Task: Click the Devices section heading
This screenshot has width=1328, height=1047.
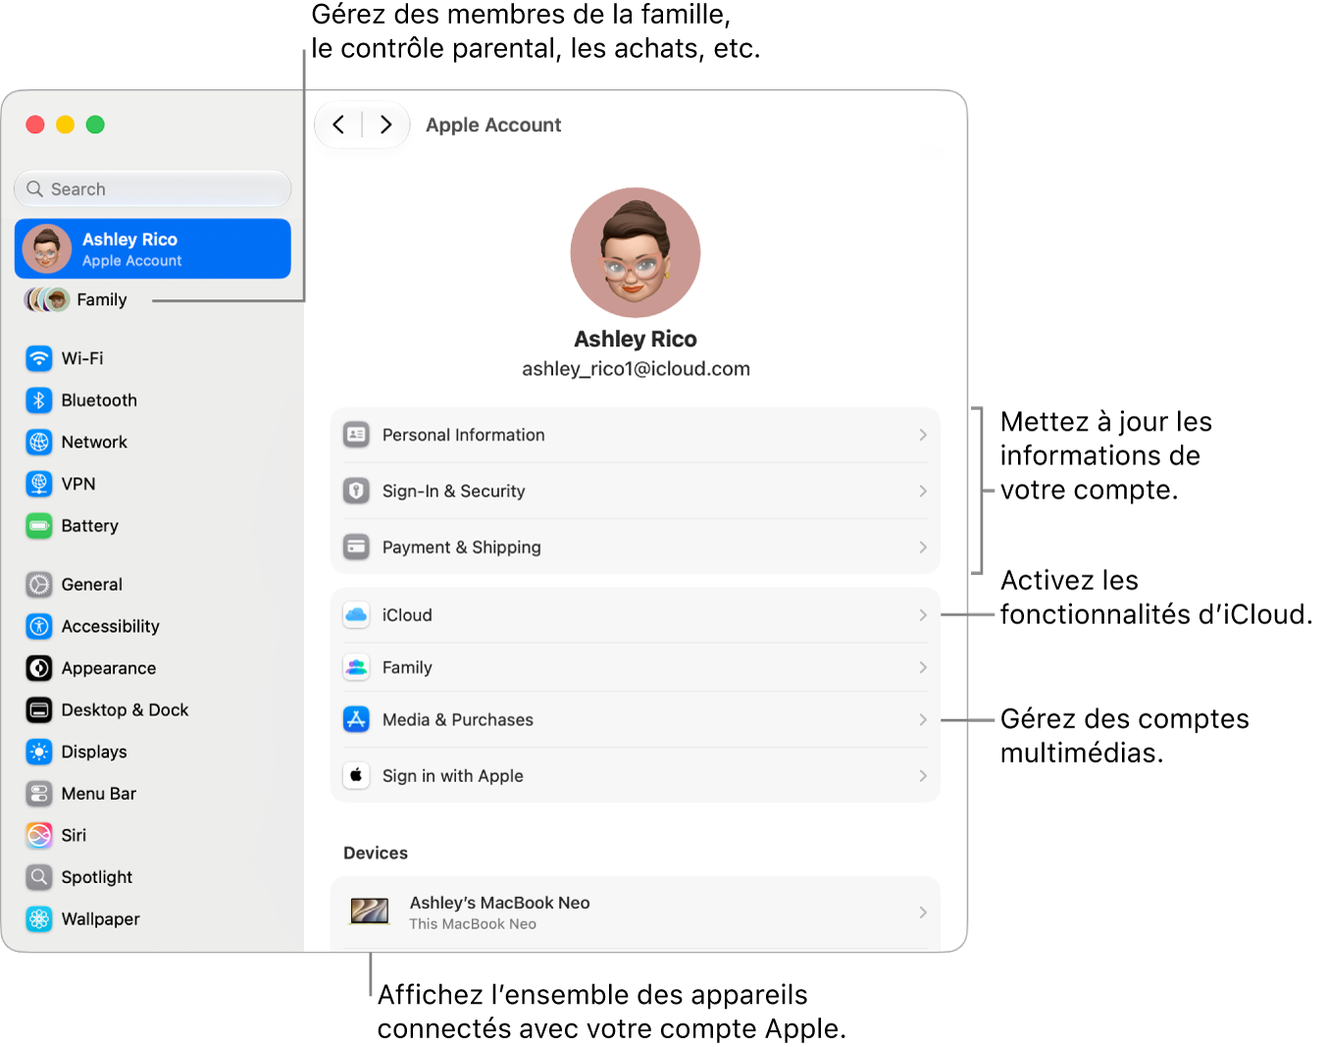Action: 376,854
